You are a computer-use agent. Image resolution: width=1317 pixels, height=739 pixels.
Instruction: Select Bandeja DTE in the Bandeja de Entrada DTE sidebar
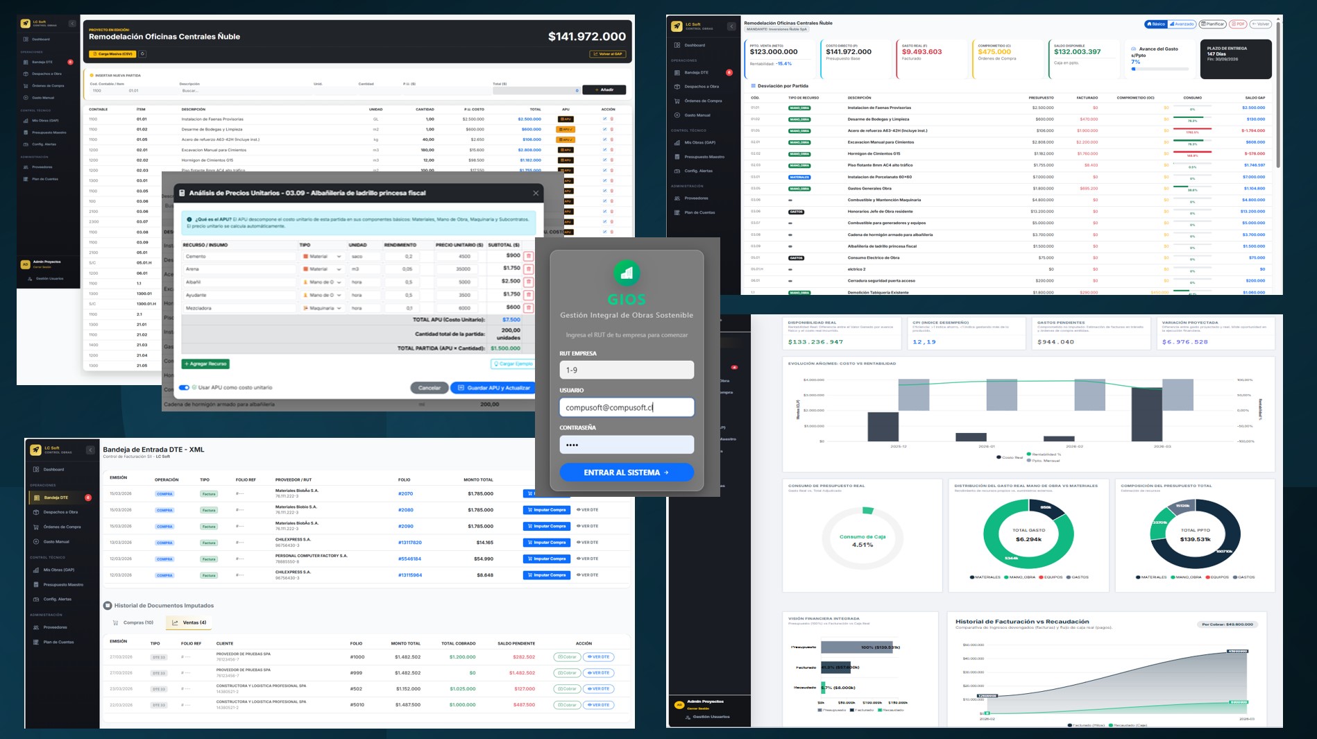click(61, 498)
